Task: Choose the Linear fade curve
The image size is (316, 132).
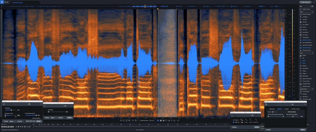Action: [x=246, y=121]
